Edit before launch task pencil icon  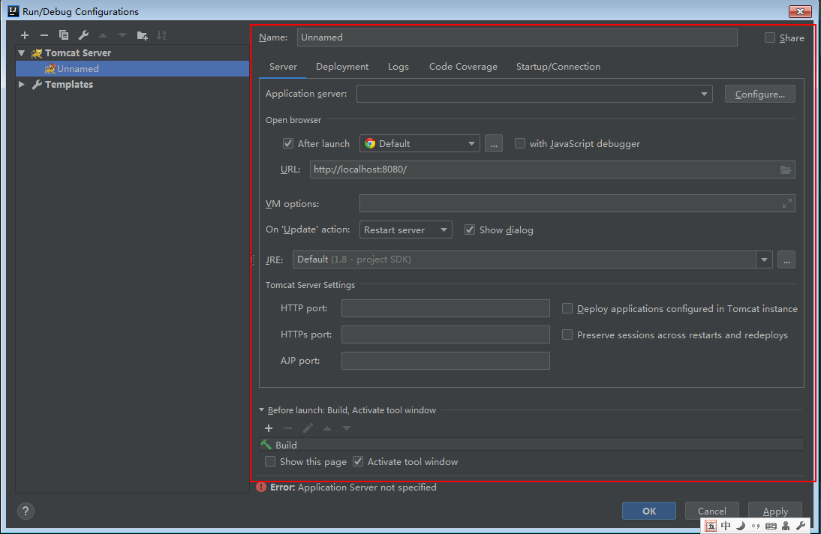tap(308, 428)
